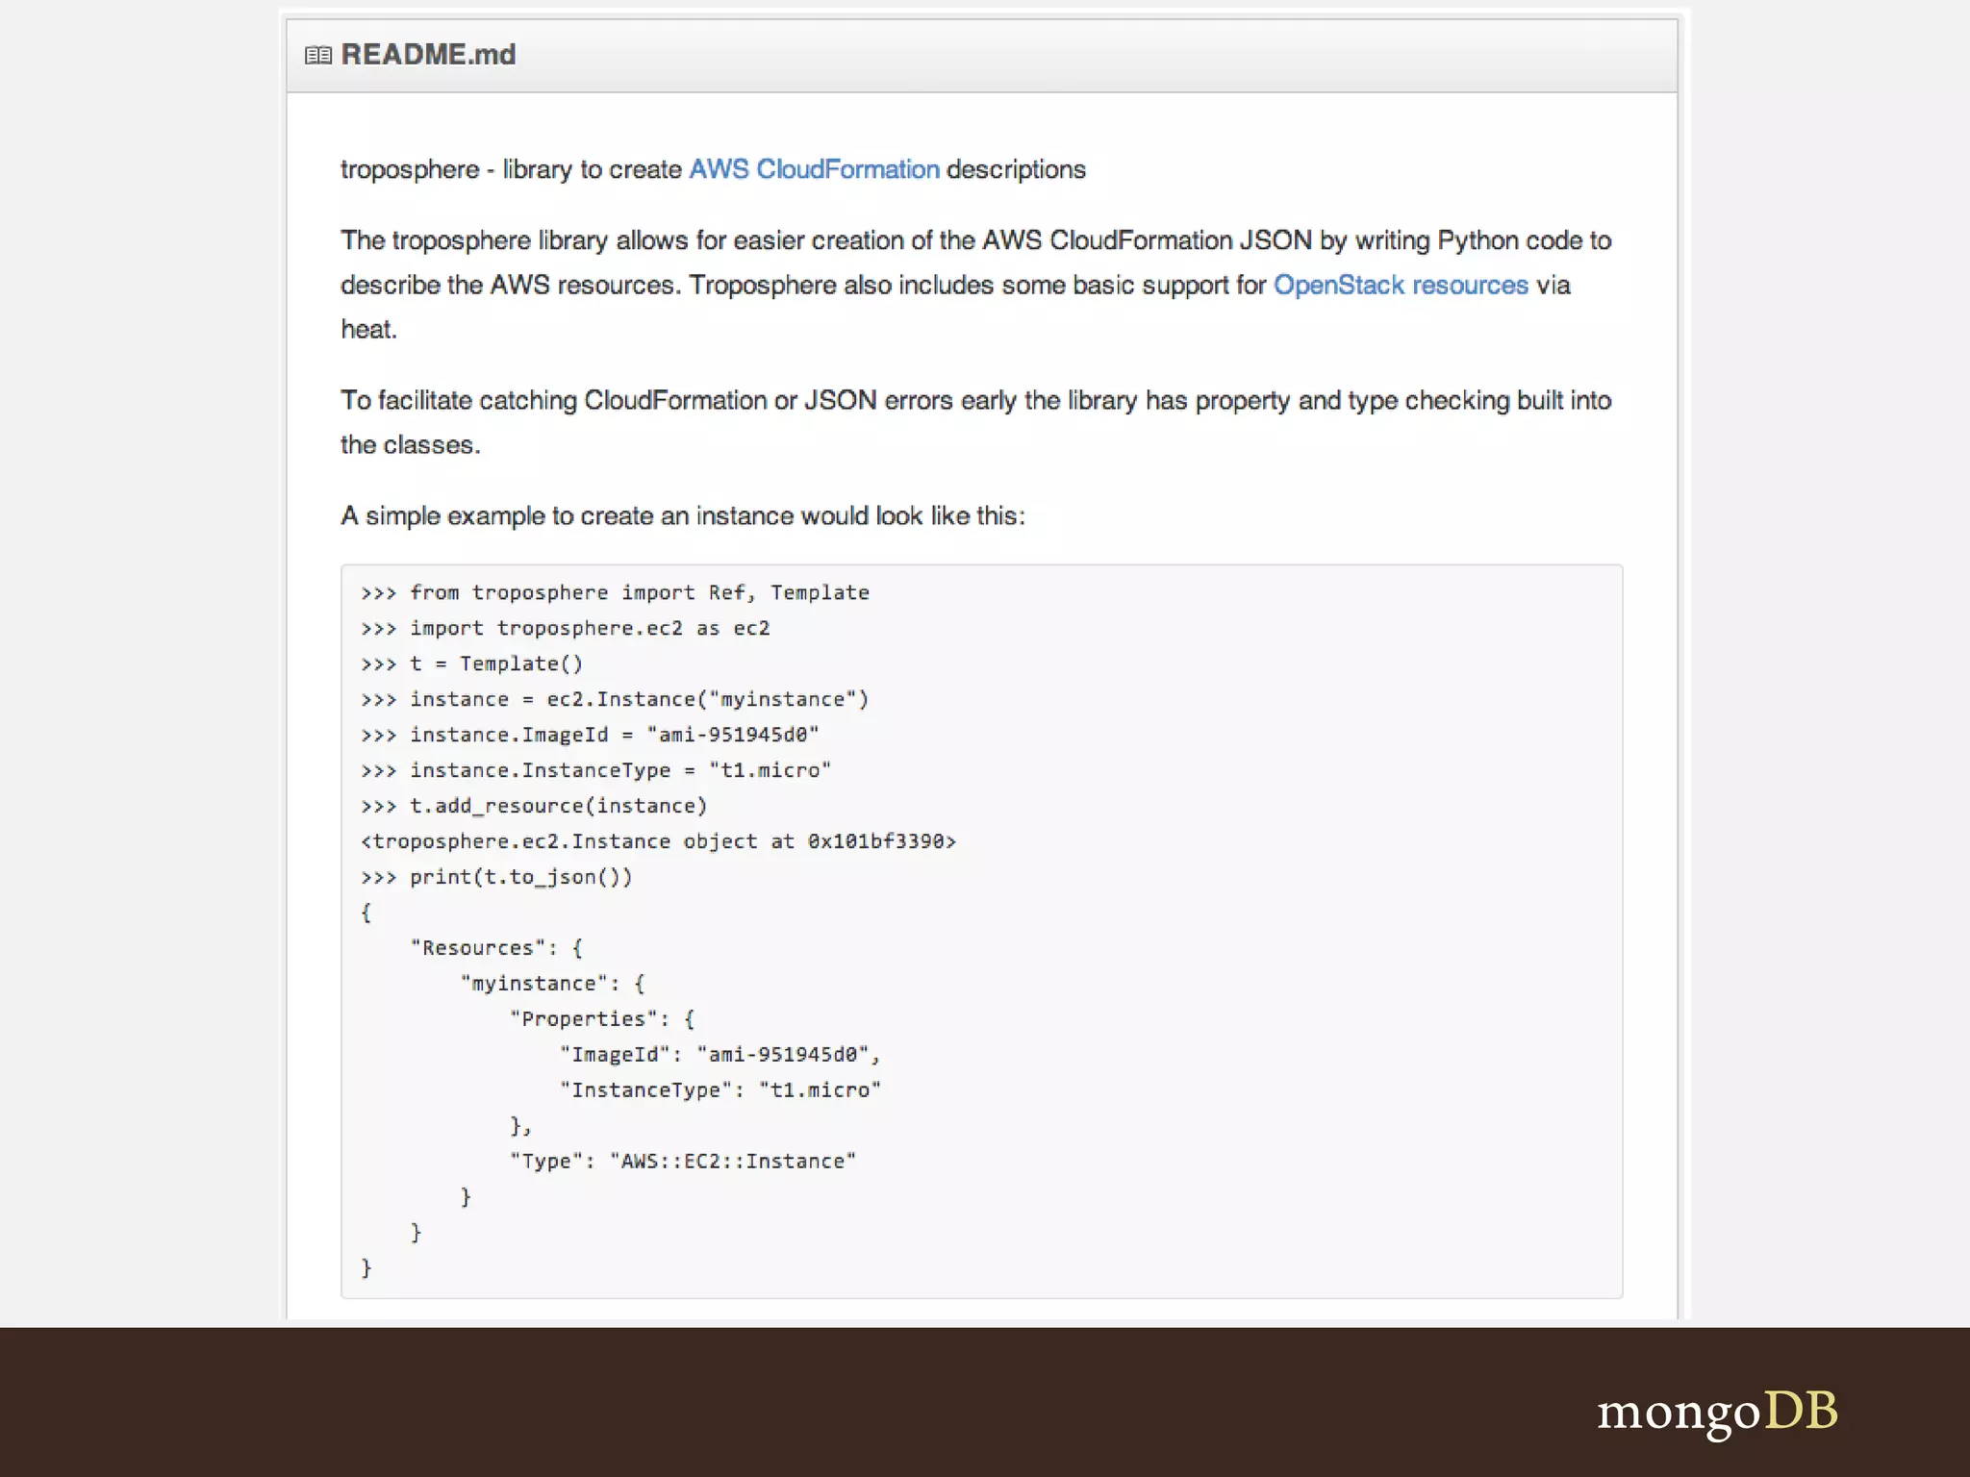The width and height of the screenshot is (1970, 1477).
Task: Click the instance.ImageId assignment line
Action: (591, 735)
